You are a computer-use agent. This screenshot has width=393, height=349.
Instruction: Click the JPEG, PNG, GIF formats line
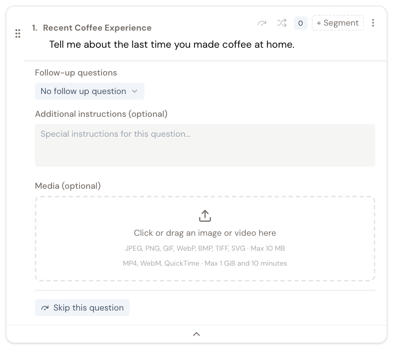click(x=205, y=248)
